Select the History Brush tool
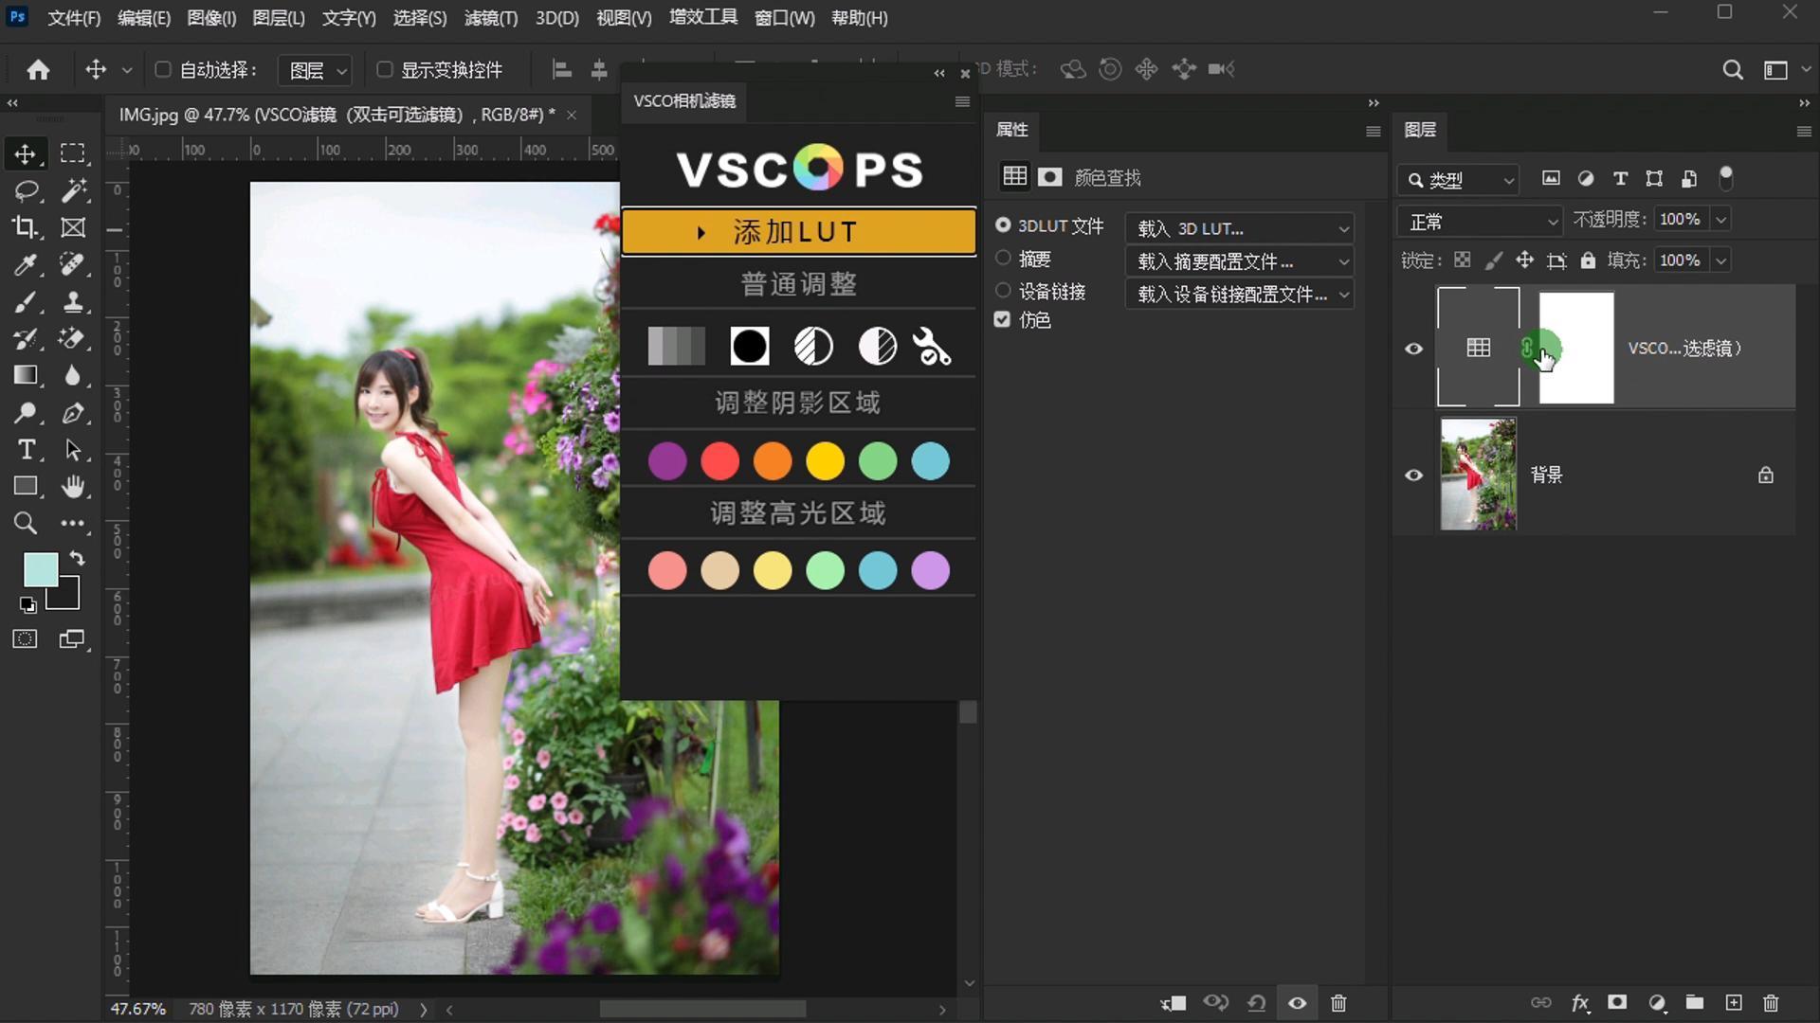The width and height of the screenshot is (1820, 1023). click(x=26, y=338)
